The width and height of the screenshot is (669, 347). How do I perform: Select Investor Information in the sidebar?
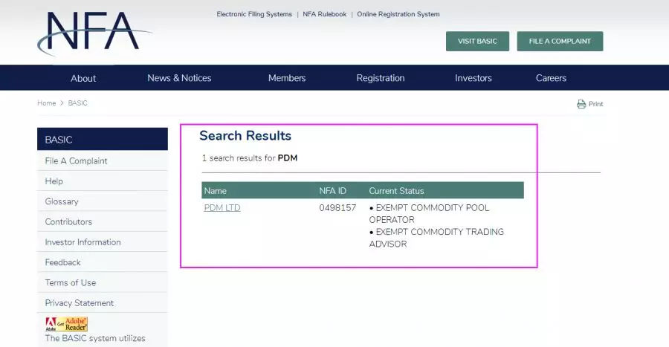pyautogui.click(x=83, y=242)
